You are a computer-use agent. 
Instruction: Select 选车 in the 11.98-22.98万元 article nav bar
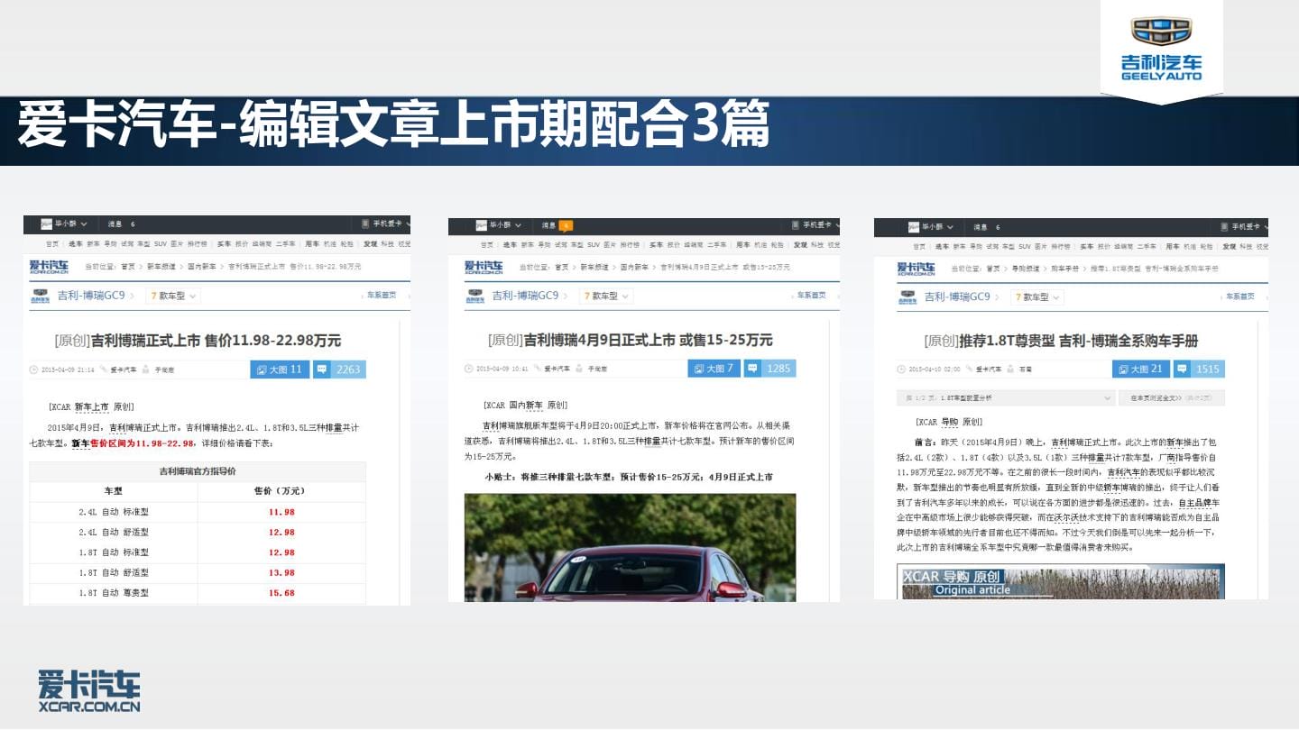(77, 244)
